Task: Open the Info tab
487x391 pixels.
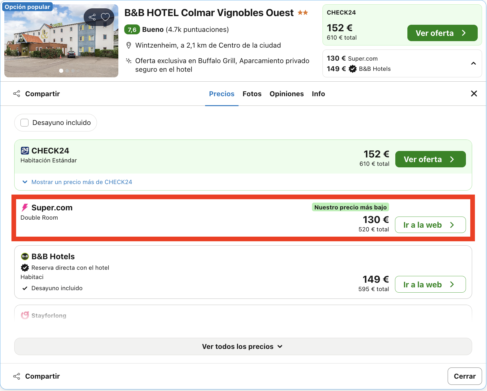Action: coord(318,94)
